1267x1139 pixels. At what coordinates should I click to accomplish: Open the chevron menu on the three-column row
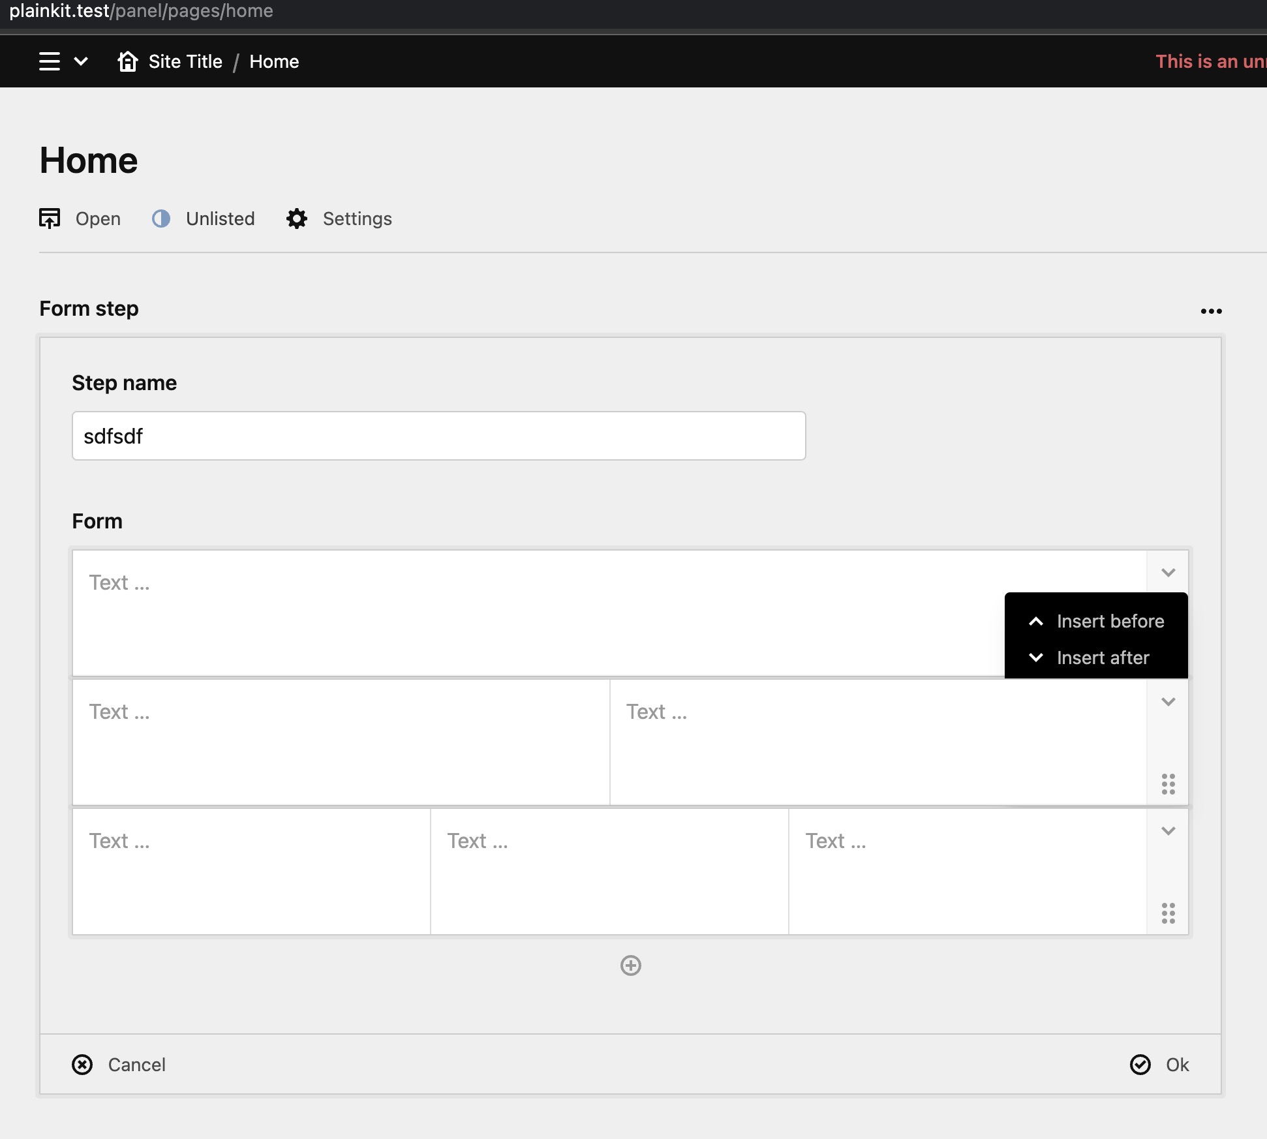point(1168,830)
